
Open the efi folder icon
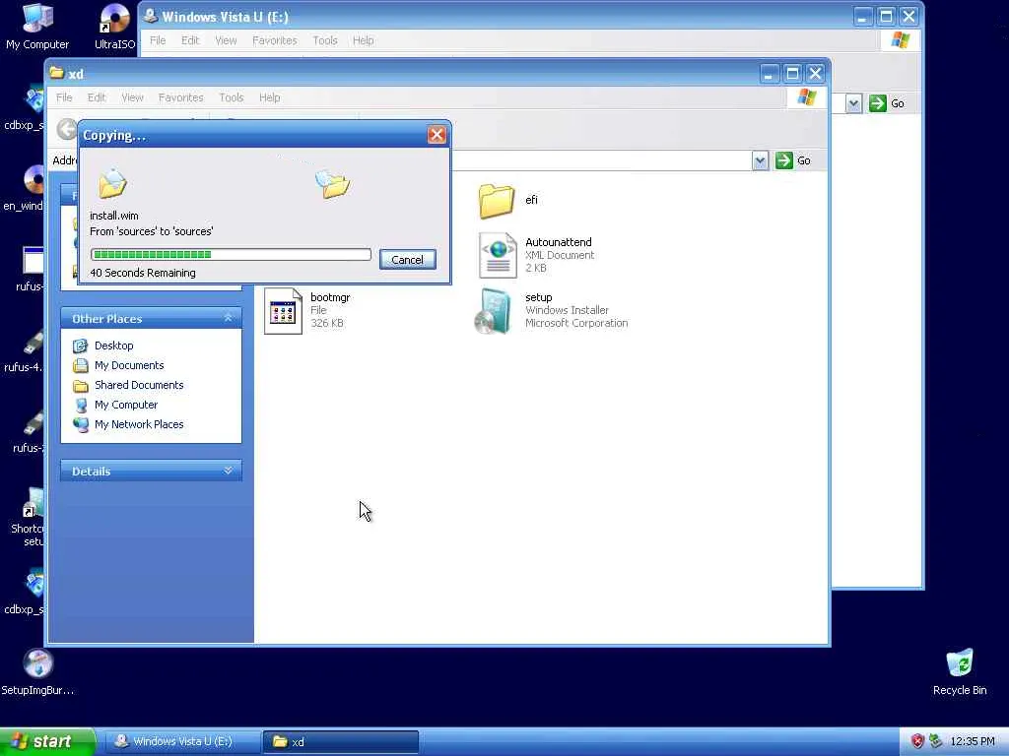click(497, 201)
